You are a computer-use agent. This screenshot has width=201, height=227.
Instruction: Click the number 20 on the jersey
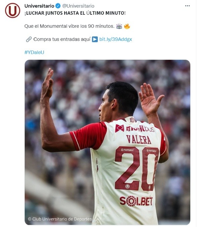point(137,168)
